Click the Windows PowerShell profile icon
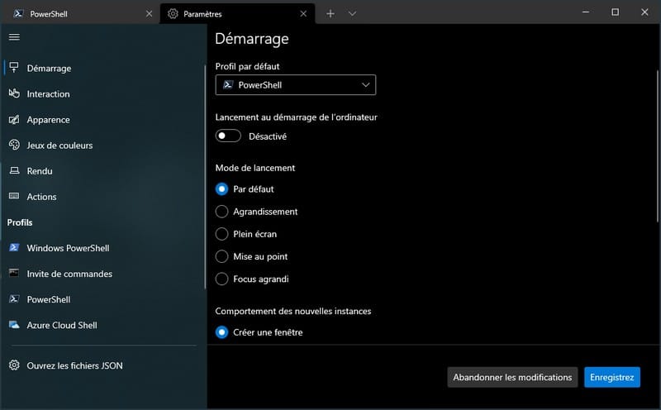 (x=14, y=248)
